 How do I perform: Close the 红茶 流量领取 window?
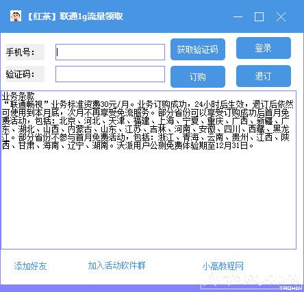(x=281, y=16)
